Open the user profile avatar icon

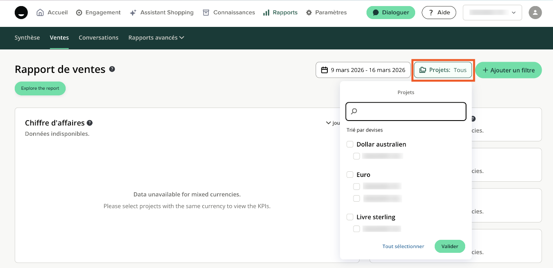pyautogui.click(x=535, y=13)
